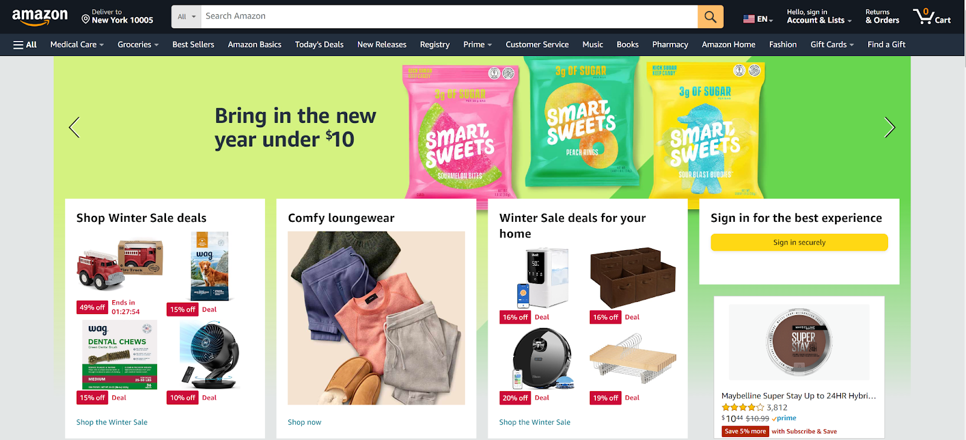The image size is (966, 440).
Task: Open the Groceries dropdown
Action: 138,45
